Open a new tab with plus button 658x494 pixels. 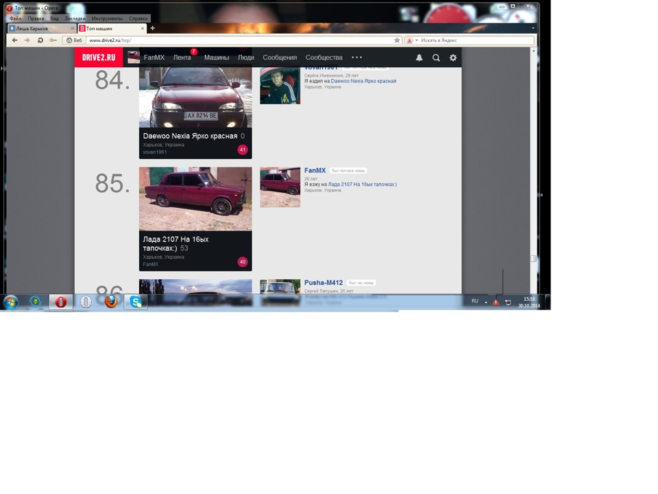[153, 28]
